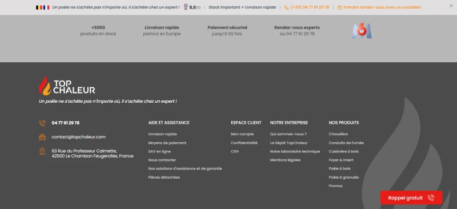457x209 pixels.
Task: Click NOS PRODUITS heading
Action: tap(344, 123)
